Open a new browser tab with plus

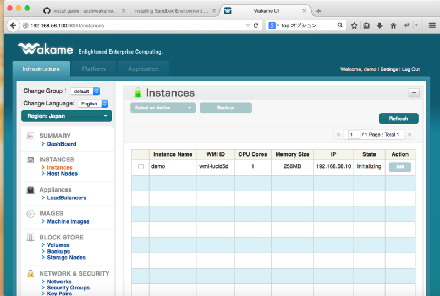318,11
